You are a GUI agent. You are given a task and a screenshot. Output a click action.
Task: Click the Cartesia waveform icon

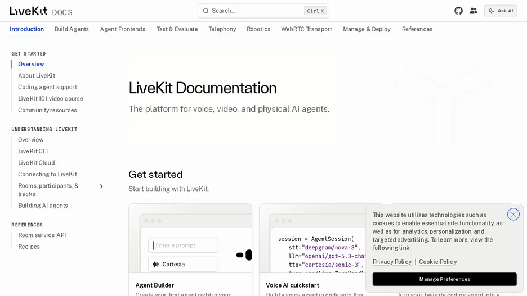[155, 264]
